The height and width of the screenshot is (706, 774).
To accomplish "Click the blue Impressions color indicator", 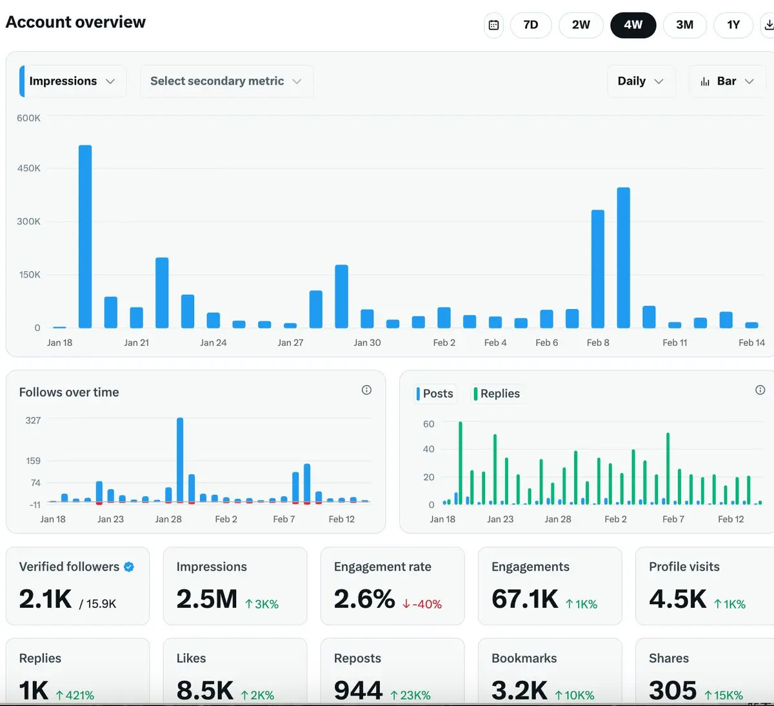I will pyautogui.click(x=22, y=81).
